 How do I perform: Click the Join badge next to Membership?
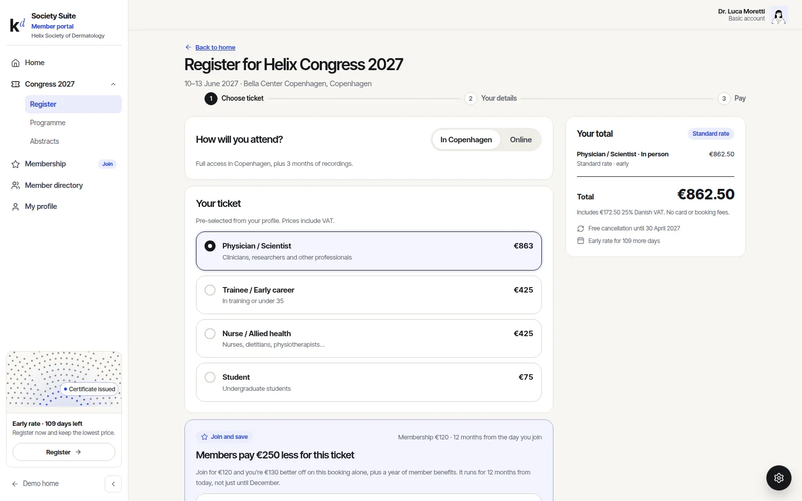coord(107,164)
